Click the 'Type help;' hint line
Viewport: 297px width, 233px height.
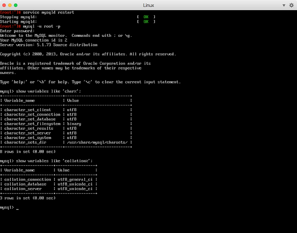coord(90,82)
